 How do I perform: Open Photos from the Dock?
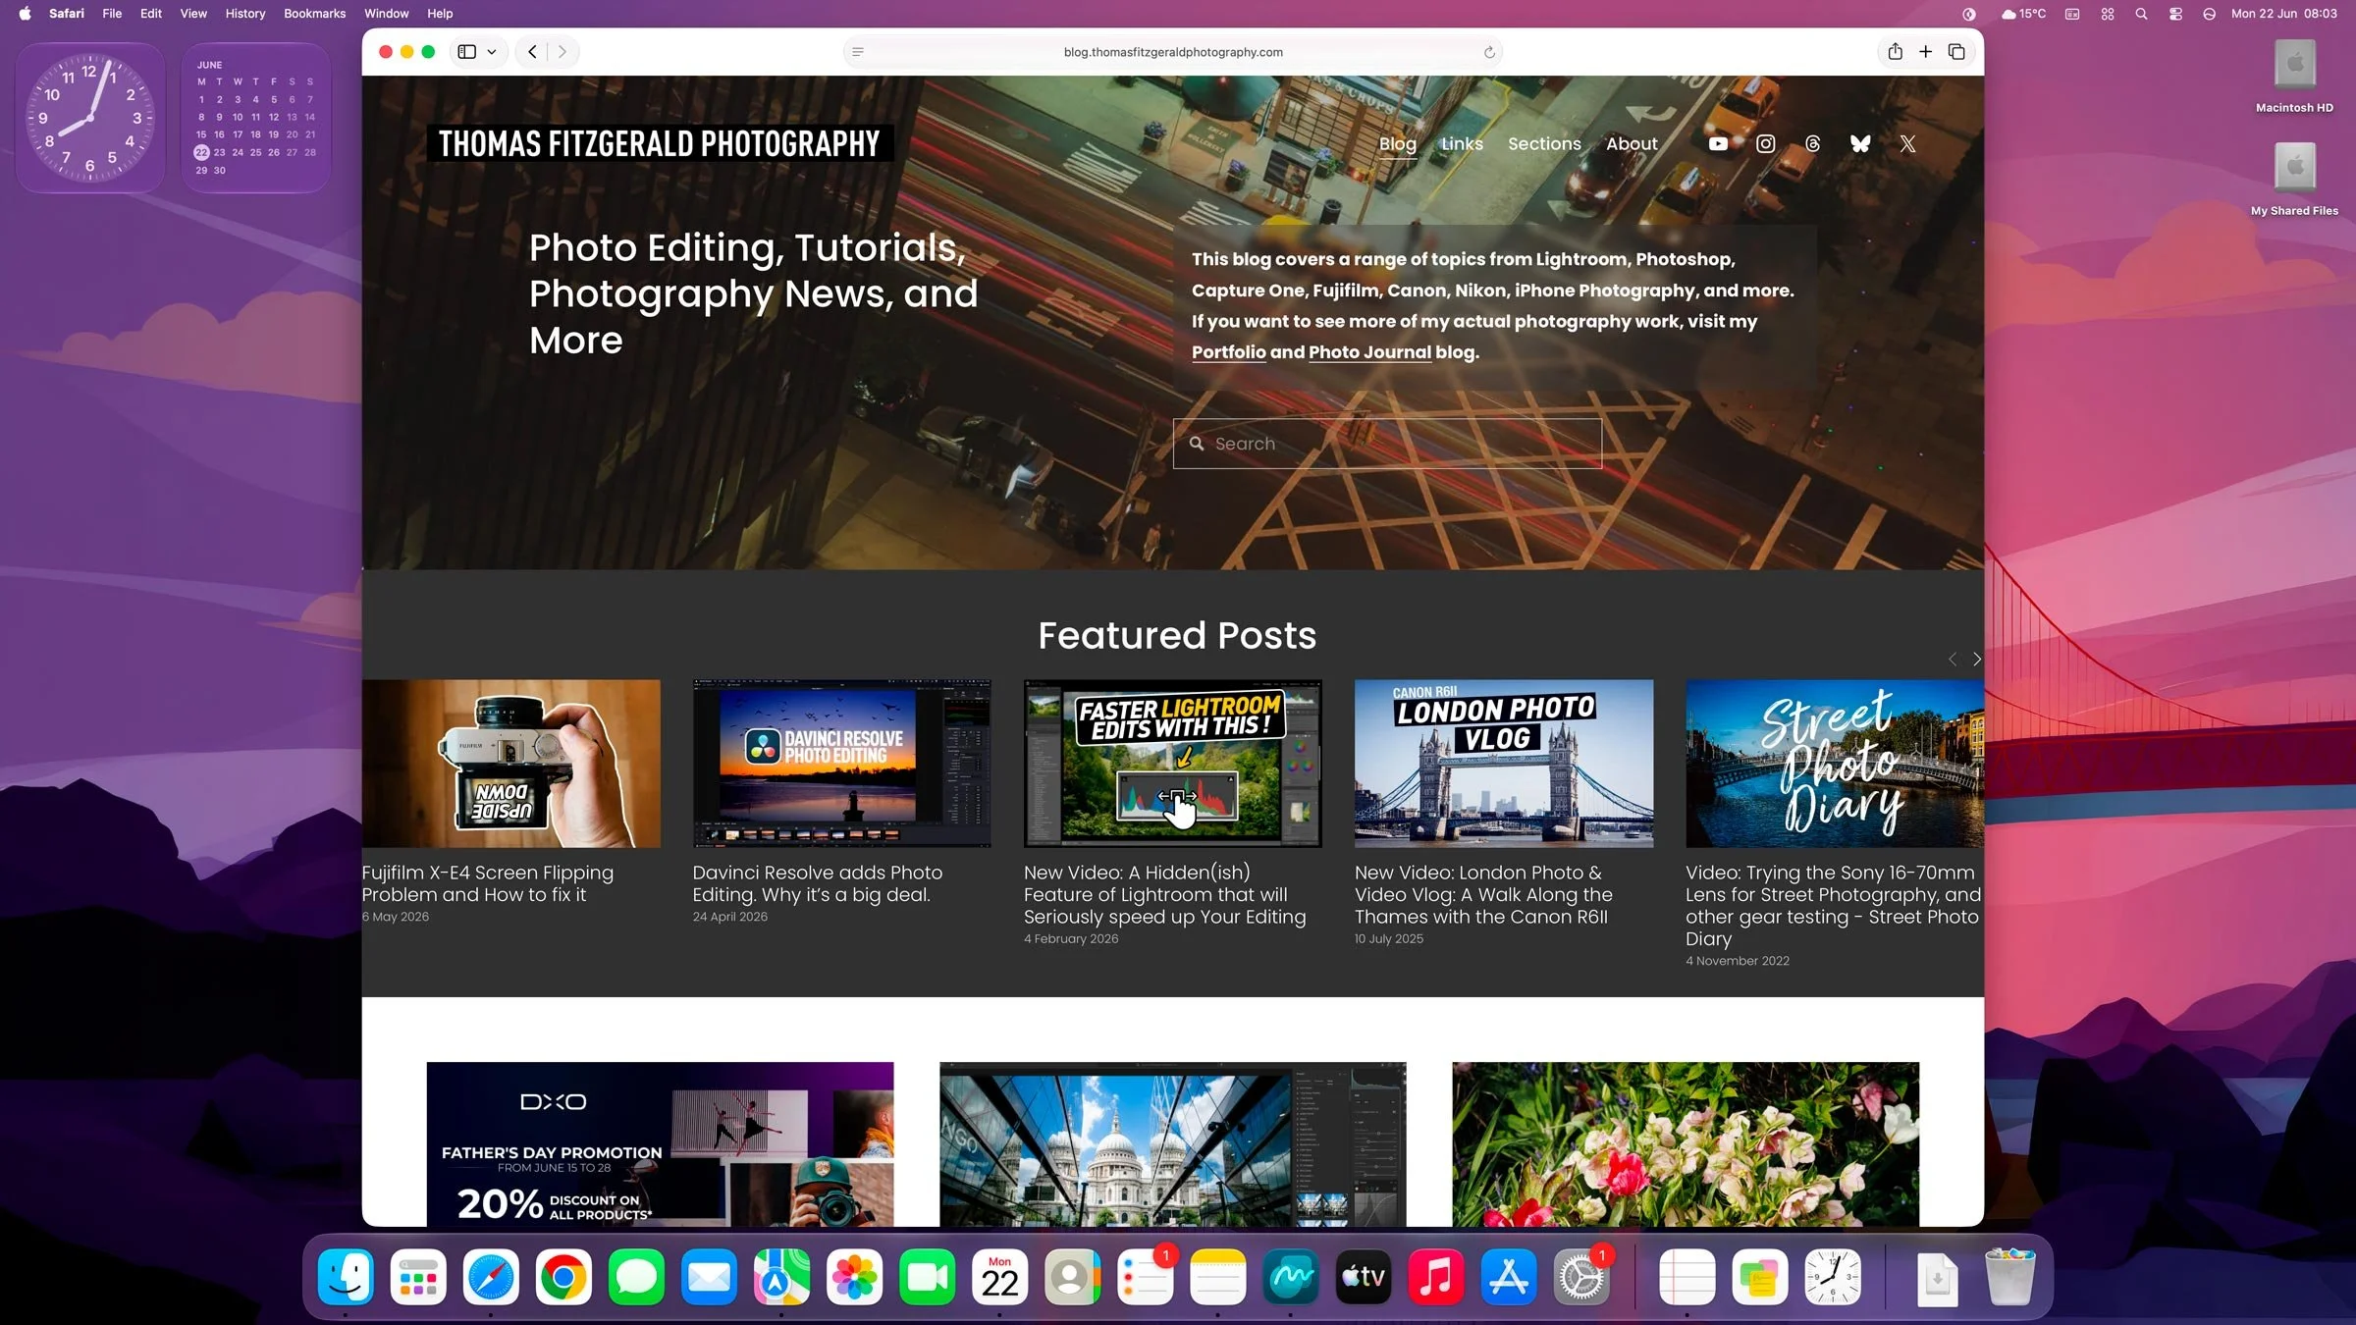pyautogui.click(x=854, y=1277)
